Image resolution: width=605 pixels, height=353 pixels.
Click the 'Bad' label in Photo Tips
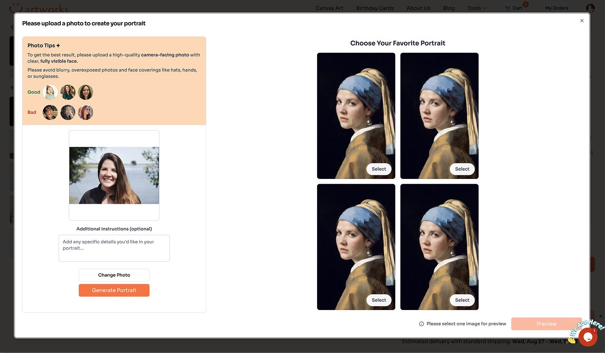pyautogui.click(x=32, y=112)
